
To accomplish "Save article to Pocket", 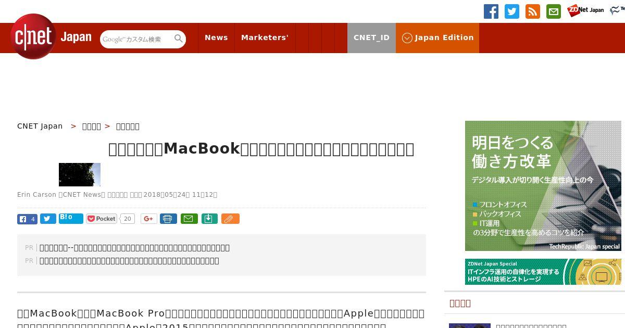I will 102,219.
